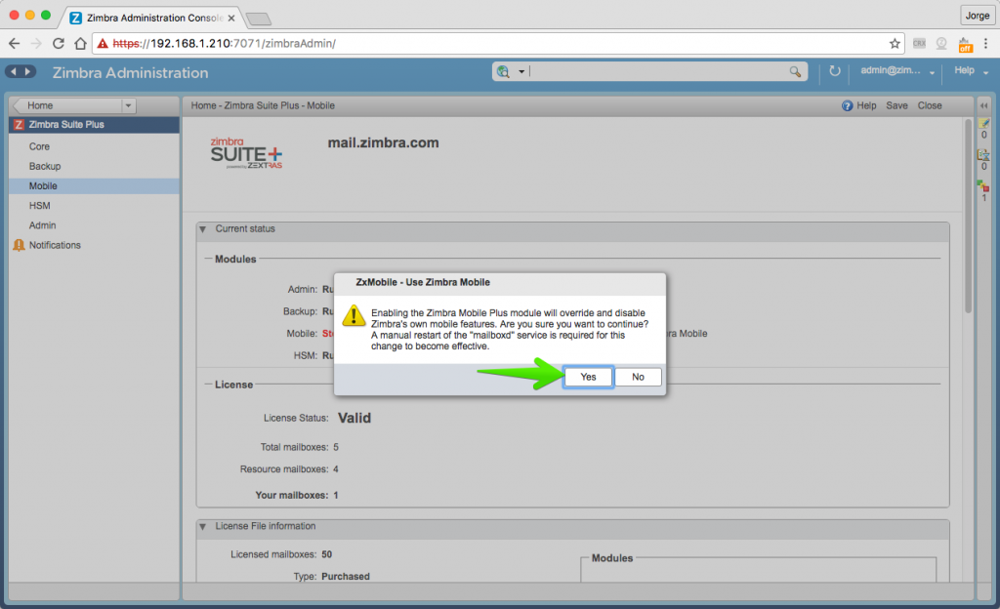Click the mail.zimbra.com server name
Viewport: 1000px width, 609px height.
[x=383, y=142]
